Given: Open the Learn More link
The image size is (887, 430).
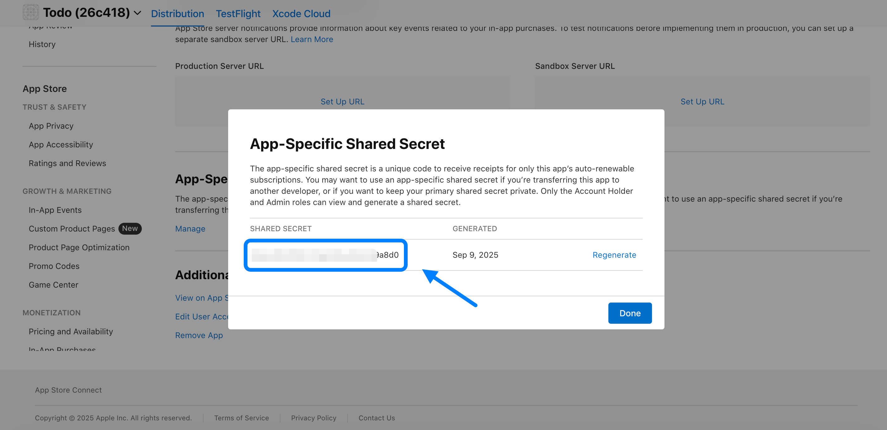Looking at the screenshot, I should click(x=312, y=39).
